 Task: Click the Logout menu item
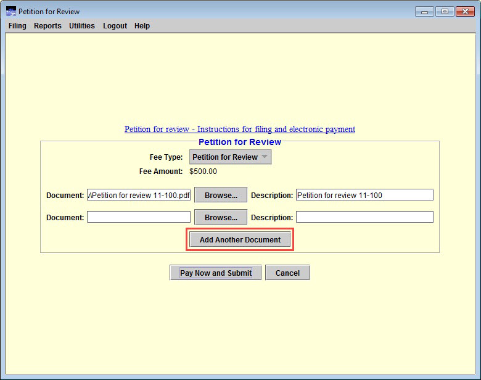click(115, 26)
